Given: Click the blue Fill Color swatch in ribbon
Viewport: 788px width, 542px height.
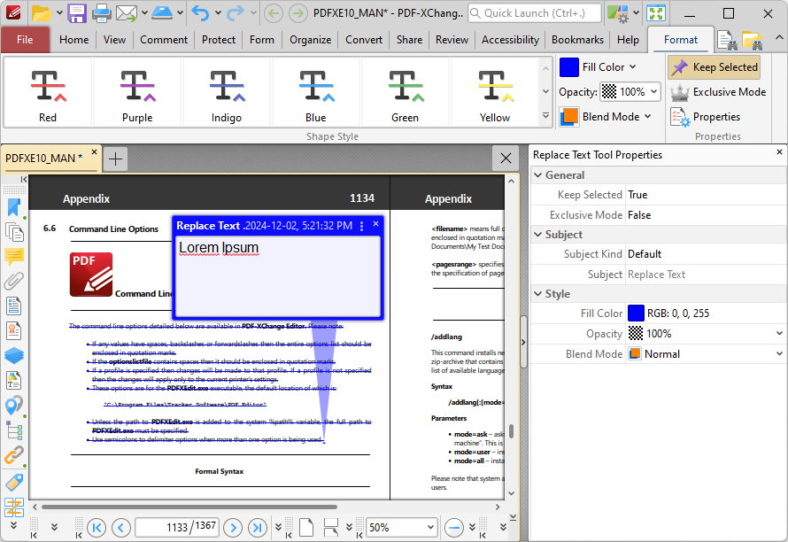Looking at the screenshot, I should coord(569,67).
